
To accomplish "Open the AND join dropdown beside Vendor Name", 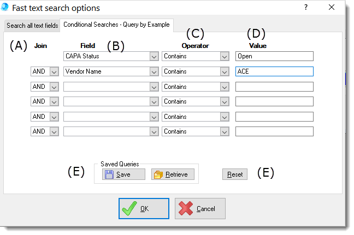I will point(54,71).
